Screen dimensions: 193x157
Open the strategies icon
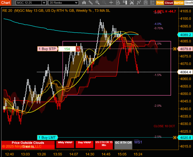click(x=145, y=2)
